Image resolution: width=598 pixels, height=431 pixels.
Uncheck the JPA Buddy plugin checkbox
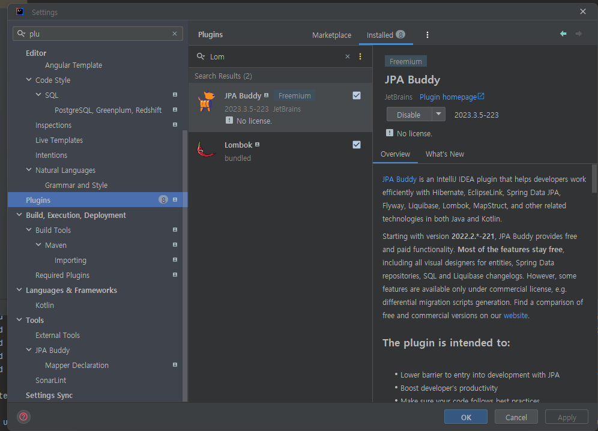tap(357, 95)
